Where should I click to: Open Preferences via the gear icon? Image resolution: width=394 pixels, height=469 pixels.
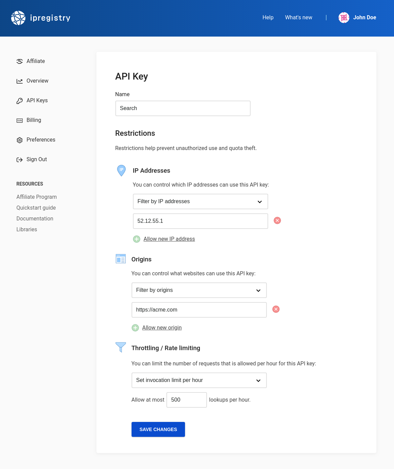click(20, 140)
